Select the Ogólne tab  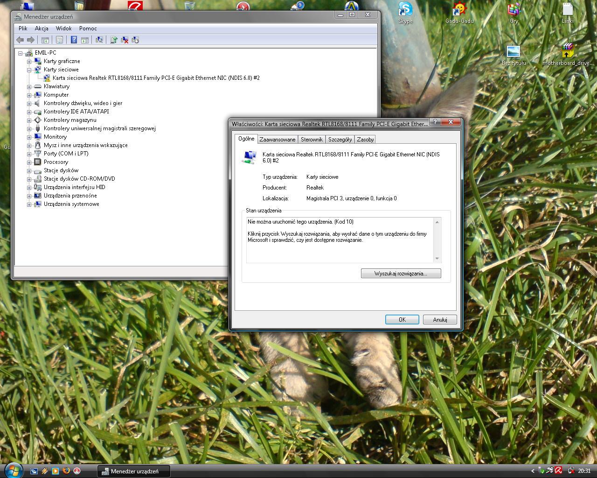click(x=246, y=139)
